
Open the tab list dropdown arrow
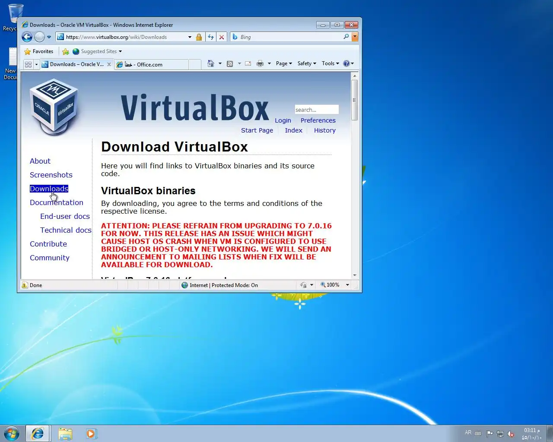(36, 64)
